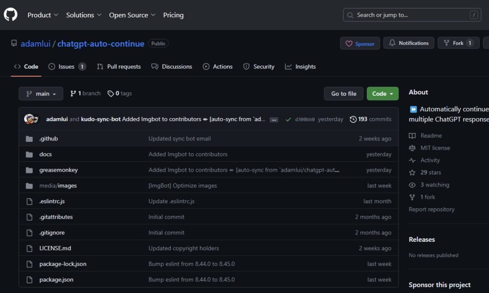Open the MIT license link
Viewport: 489px width, 293px height.
click(x=429, y=148)
